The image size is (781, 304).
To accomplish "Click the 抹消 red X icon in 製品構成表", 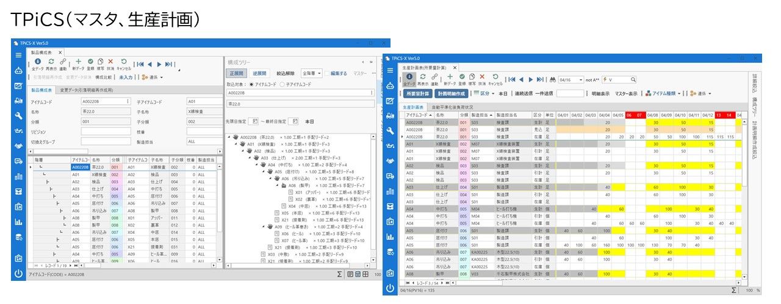I will pos(110,62).
